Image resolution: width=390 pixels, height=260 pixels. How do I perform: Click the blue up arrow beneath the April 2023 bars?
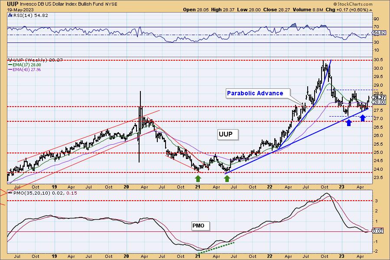[363, 118]
